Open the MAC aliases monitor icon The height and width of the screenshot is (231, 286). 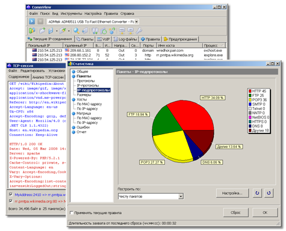(122, 31)
